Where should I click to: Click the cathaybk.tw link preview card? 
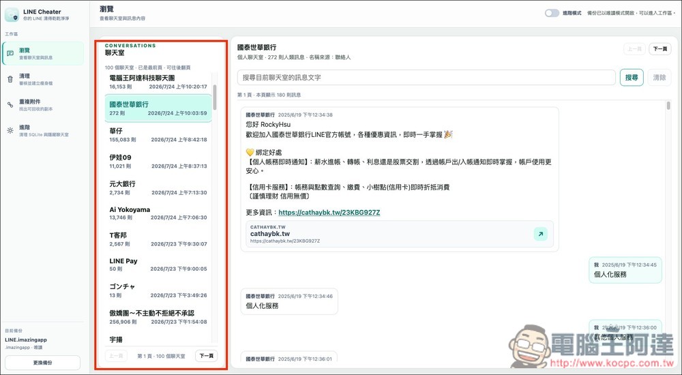point(399,234)
